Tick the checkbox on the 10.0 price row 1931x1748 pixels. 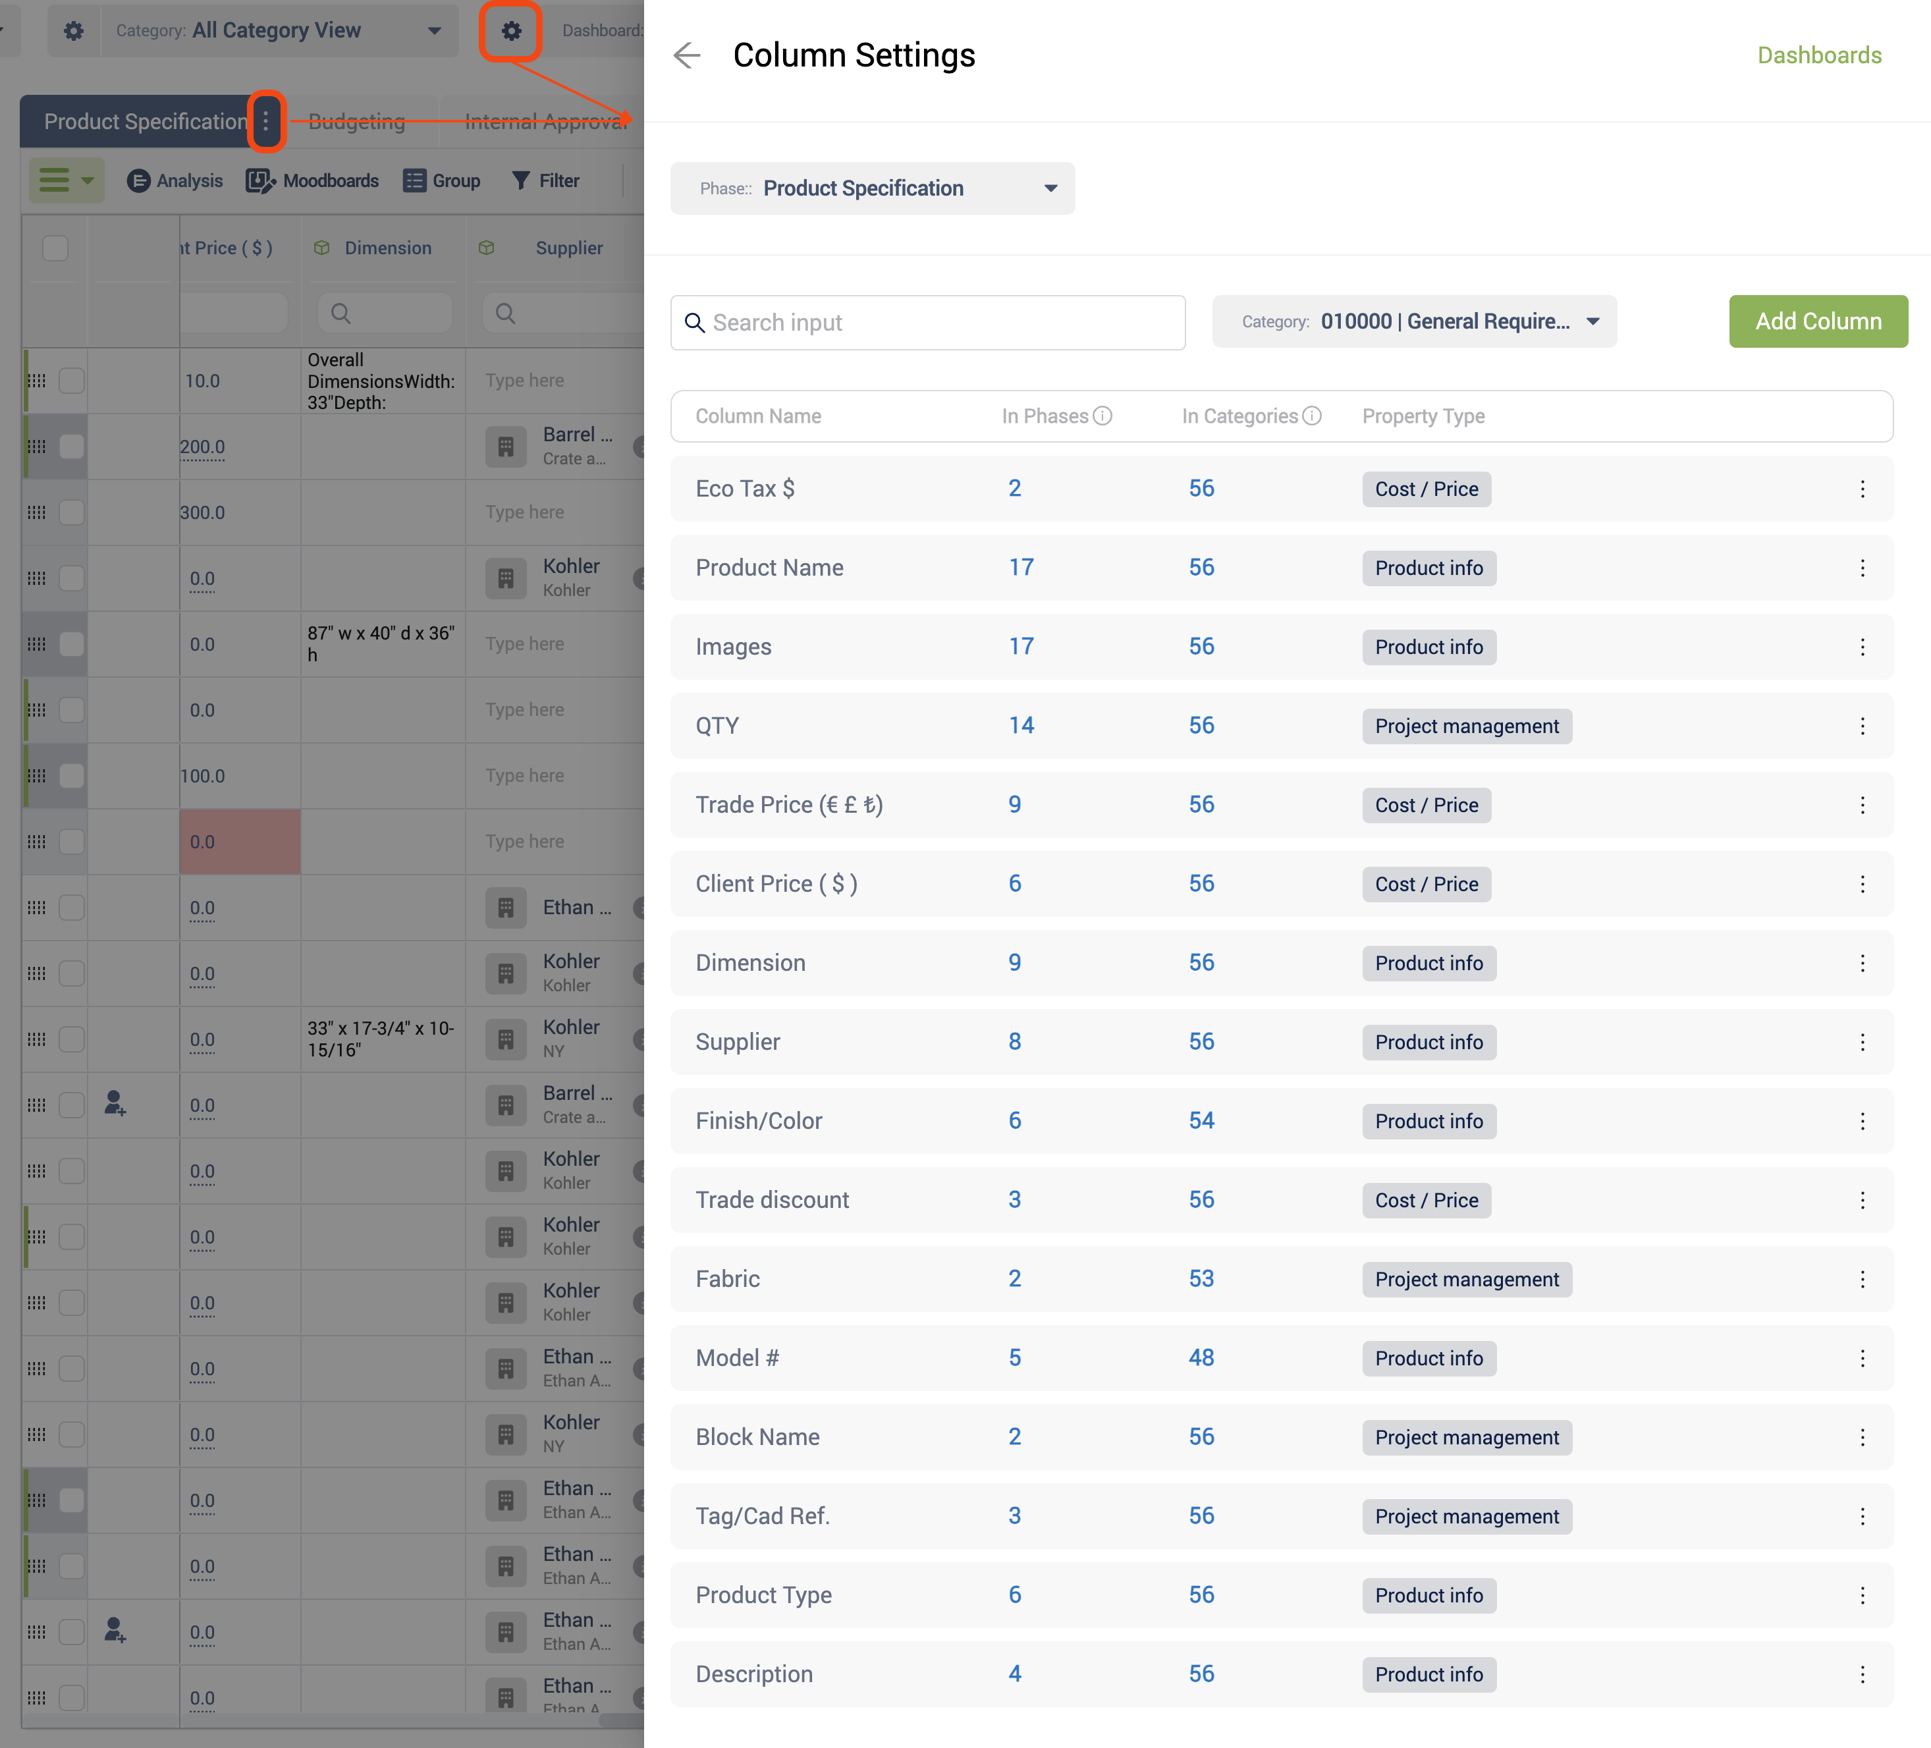coord(72,380)
